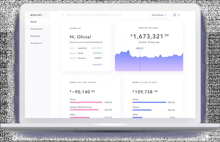Click the MERCURY logo
The image size is (220, 142).
pos(36,15)
